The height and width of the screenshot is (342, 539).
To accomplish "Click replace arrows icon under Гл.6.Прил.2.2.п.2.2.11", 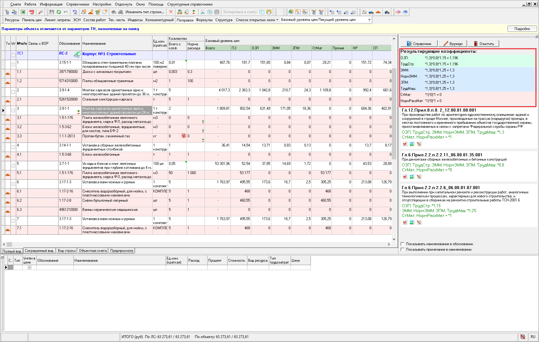I will pos(412,177).
